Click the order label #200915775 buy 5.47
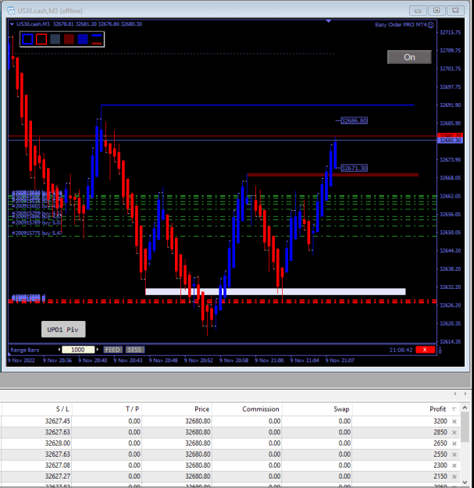The image size is (474, 488). [37, 233]
